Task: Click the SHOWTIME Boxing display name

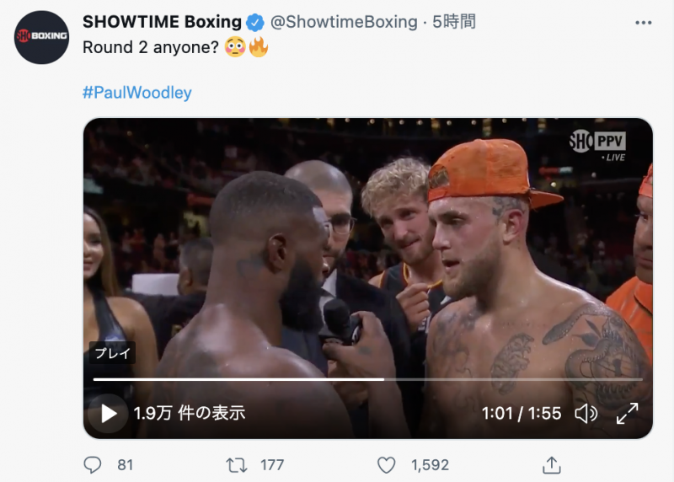Action: click(162, 22)
